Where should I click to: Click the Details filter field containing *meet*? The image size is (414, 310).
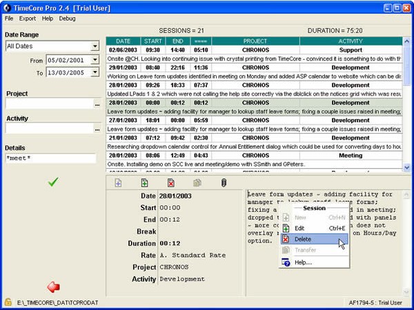50,158
